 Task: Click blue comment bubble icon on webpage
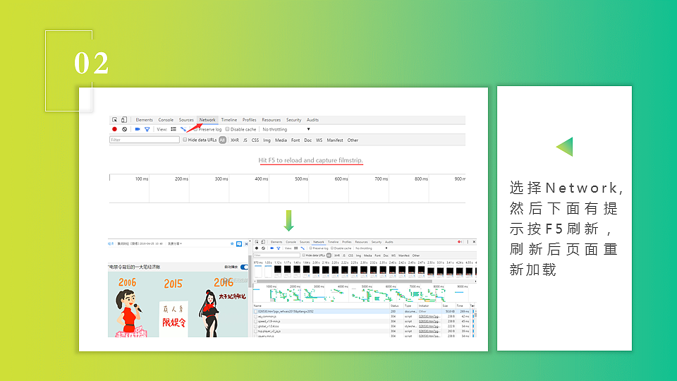coord(239,244)
